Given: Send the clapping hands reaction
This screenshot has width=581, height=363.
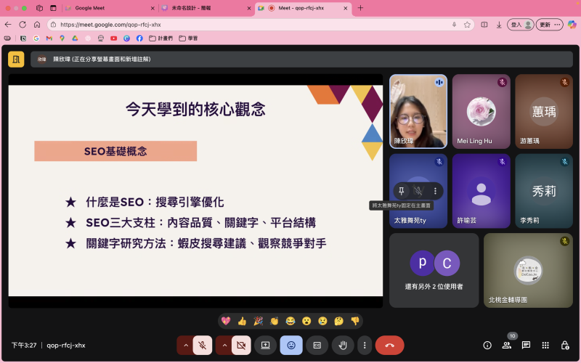Looking at the screenshot, I should point(275,321).
